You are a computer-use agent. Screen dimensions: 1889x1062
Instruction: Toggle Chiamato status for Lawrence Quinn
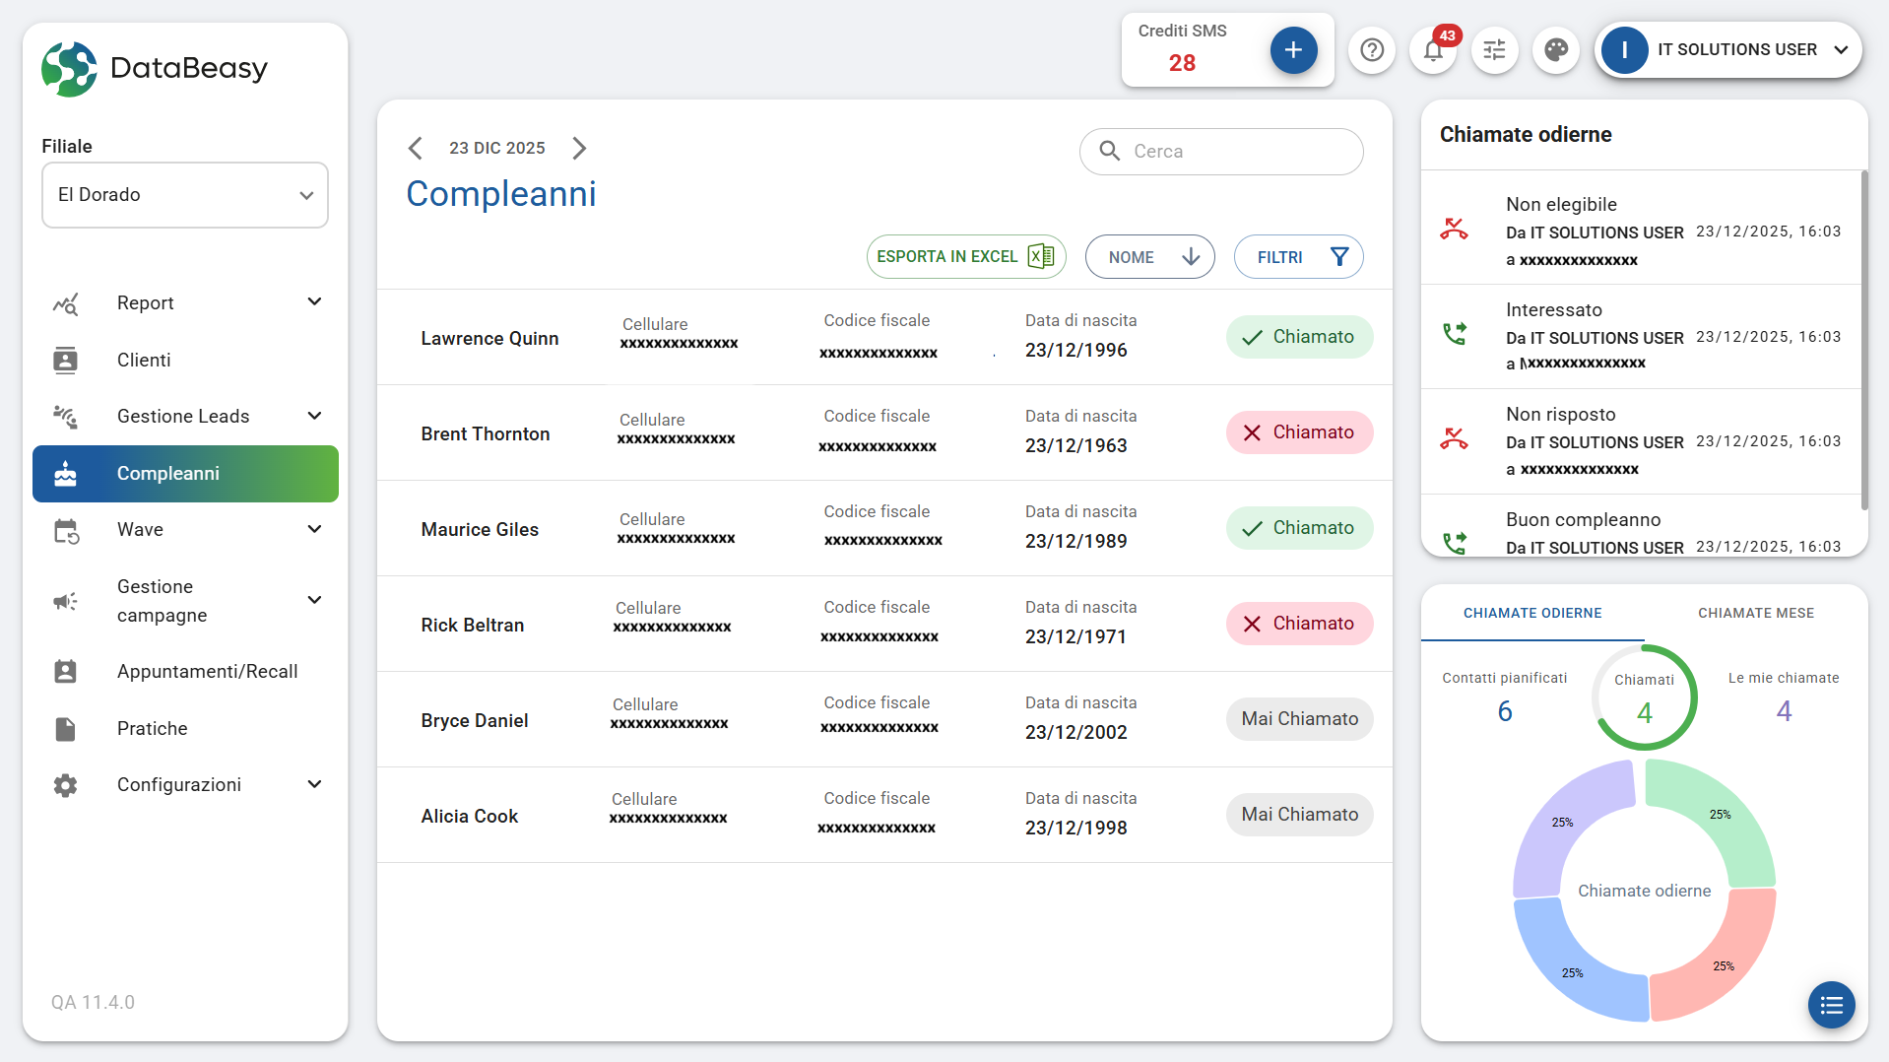click(1298, 337)
